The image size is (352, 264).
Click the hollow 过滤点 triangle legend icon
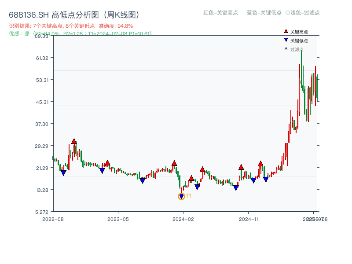click(286, 49)
